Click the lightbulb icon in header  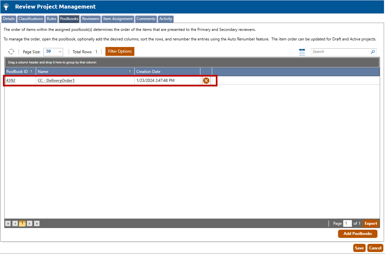6,7
